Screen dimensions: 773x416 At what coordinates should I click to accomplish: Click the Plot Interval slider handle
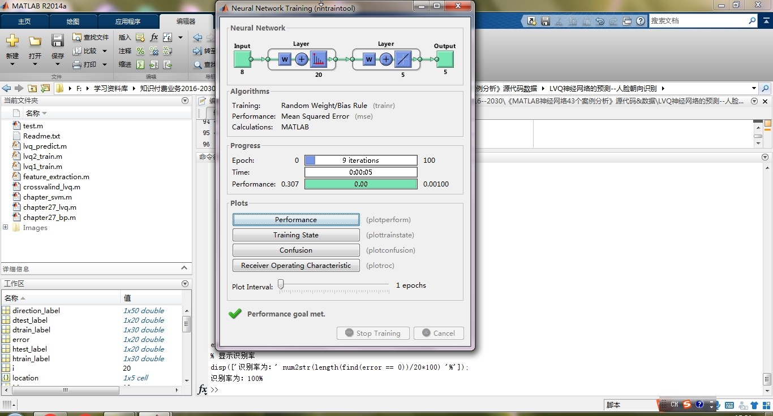tap(281, 285)
